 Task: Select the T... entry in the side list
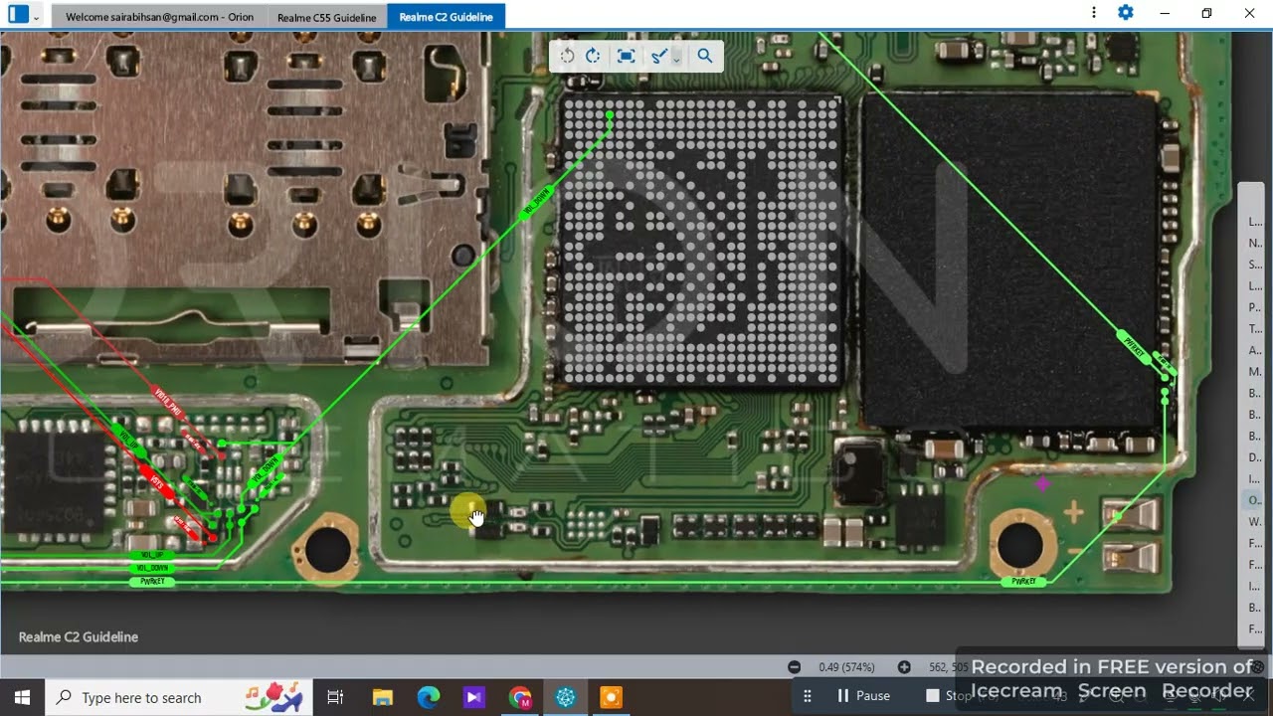[x=1254, y=329]
